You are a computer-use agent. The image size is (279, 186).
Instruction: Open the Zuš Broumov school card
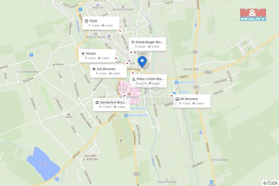(108, 71)
